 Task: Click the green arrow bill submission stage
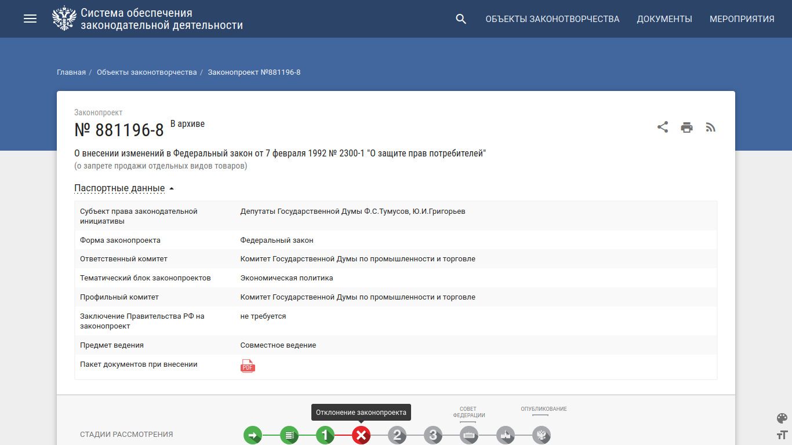253,435
